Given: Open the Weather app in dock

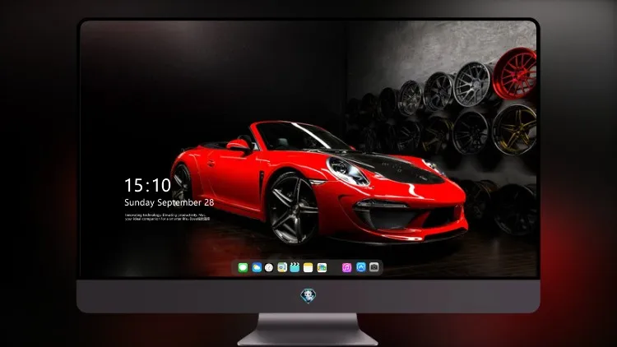Looking at the screenshot, I should [257, 267].
